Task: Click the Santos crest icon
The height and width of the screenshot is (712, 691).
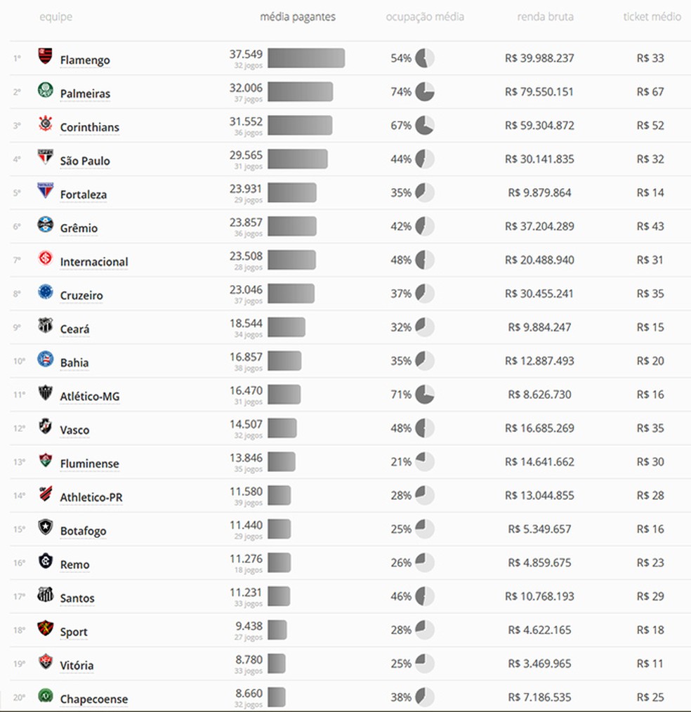Action: pyautogui.click(x=45, y=595)
